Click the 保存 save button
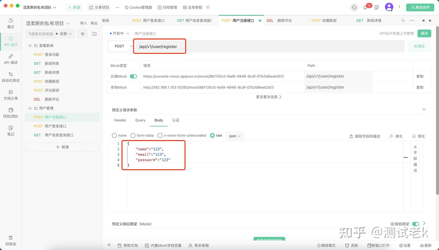The image size is (439, 250). (x=424, y=33)
